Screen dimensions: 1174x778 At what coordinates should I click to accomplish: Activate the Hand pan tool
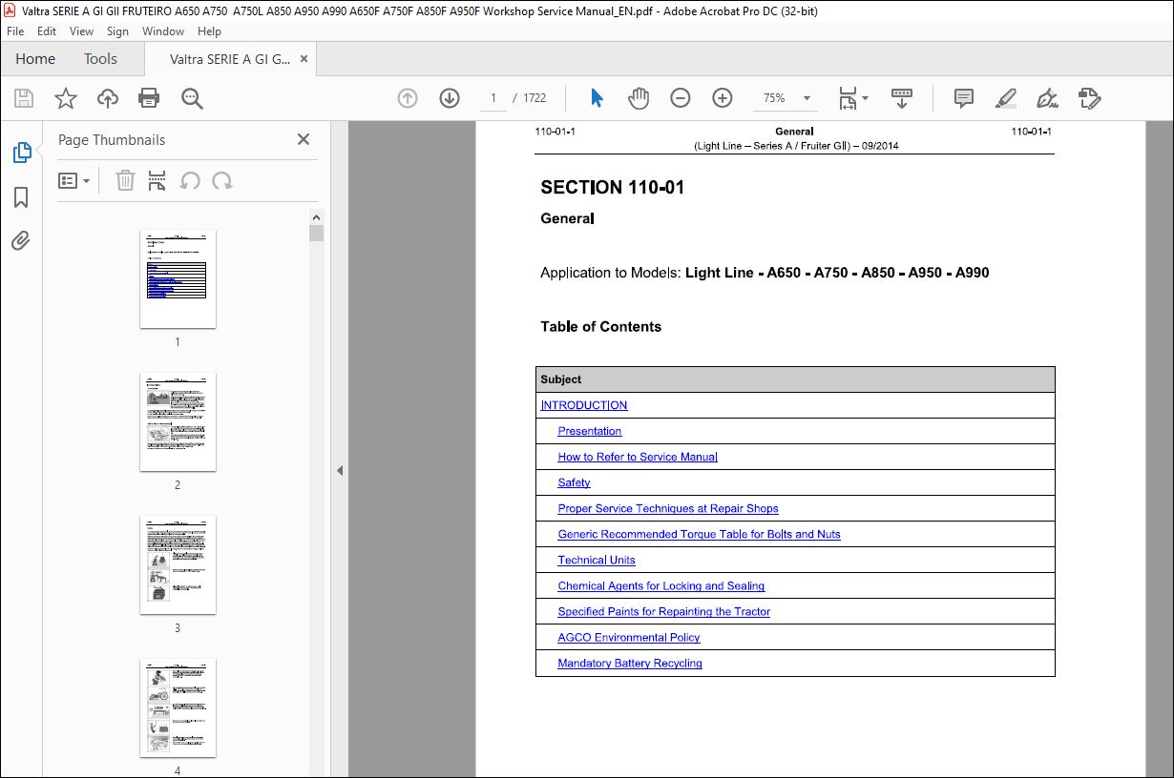[639, 98]
